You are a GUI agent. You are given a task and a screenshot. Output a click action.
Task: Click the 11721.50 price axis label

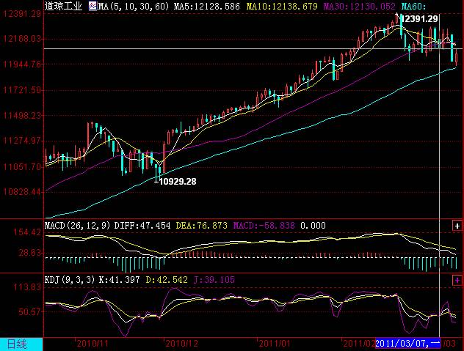[x=22, y=90]
